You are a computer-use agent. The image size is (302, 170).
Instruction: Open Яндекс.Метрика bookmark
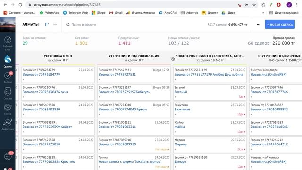[141, 13]
